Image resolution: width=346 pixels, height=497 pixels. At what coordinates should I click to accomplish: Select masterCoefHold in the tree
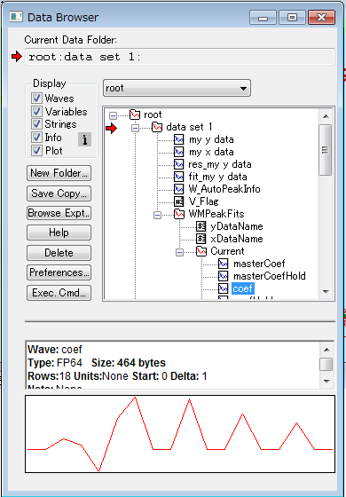[x=270, y=276]
